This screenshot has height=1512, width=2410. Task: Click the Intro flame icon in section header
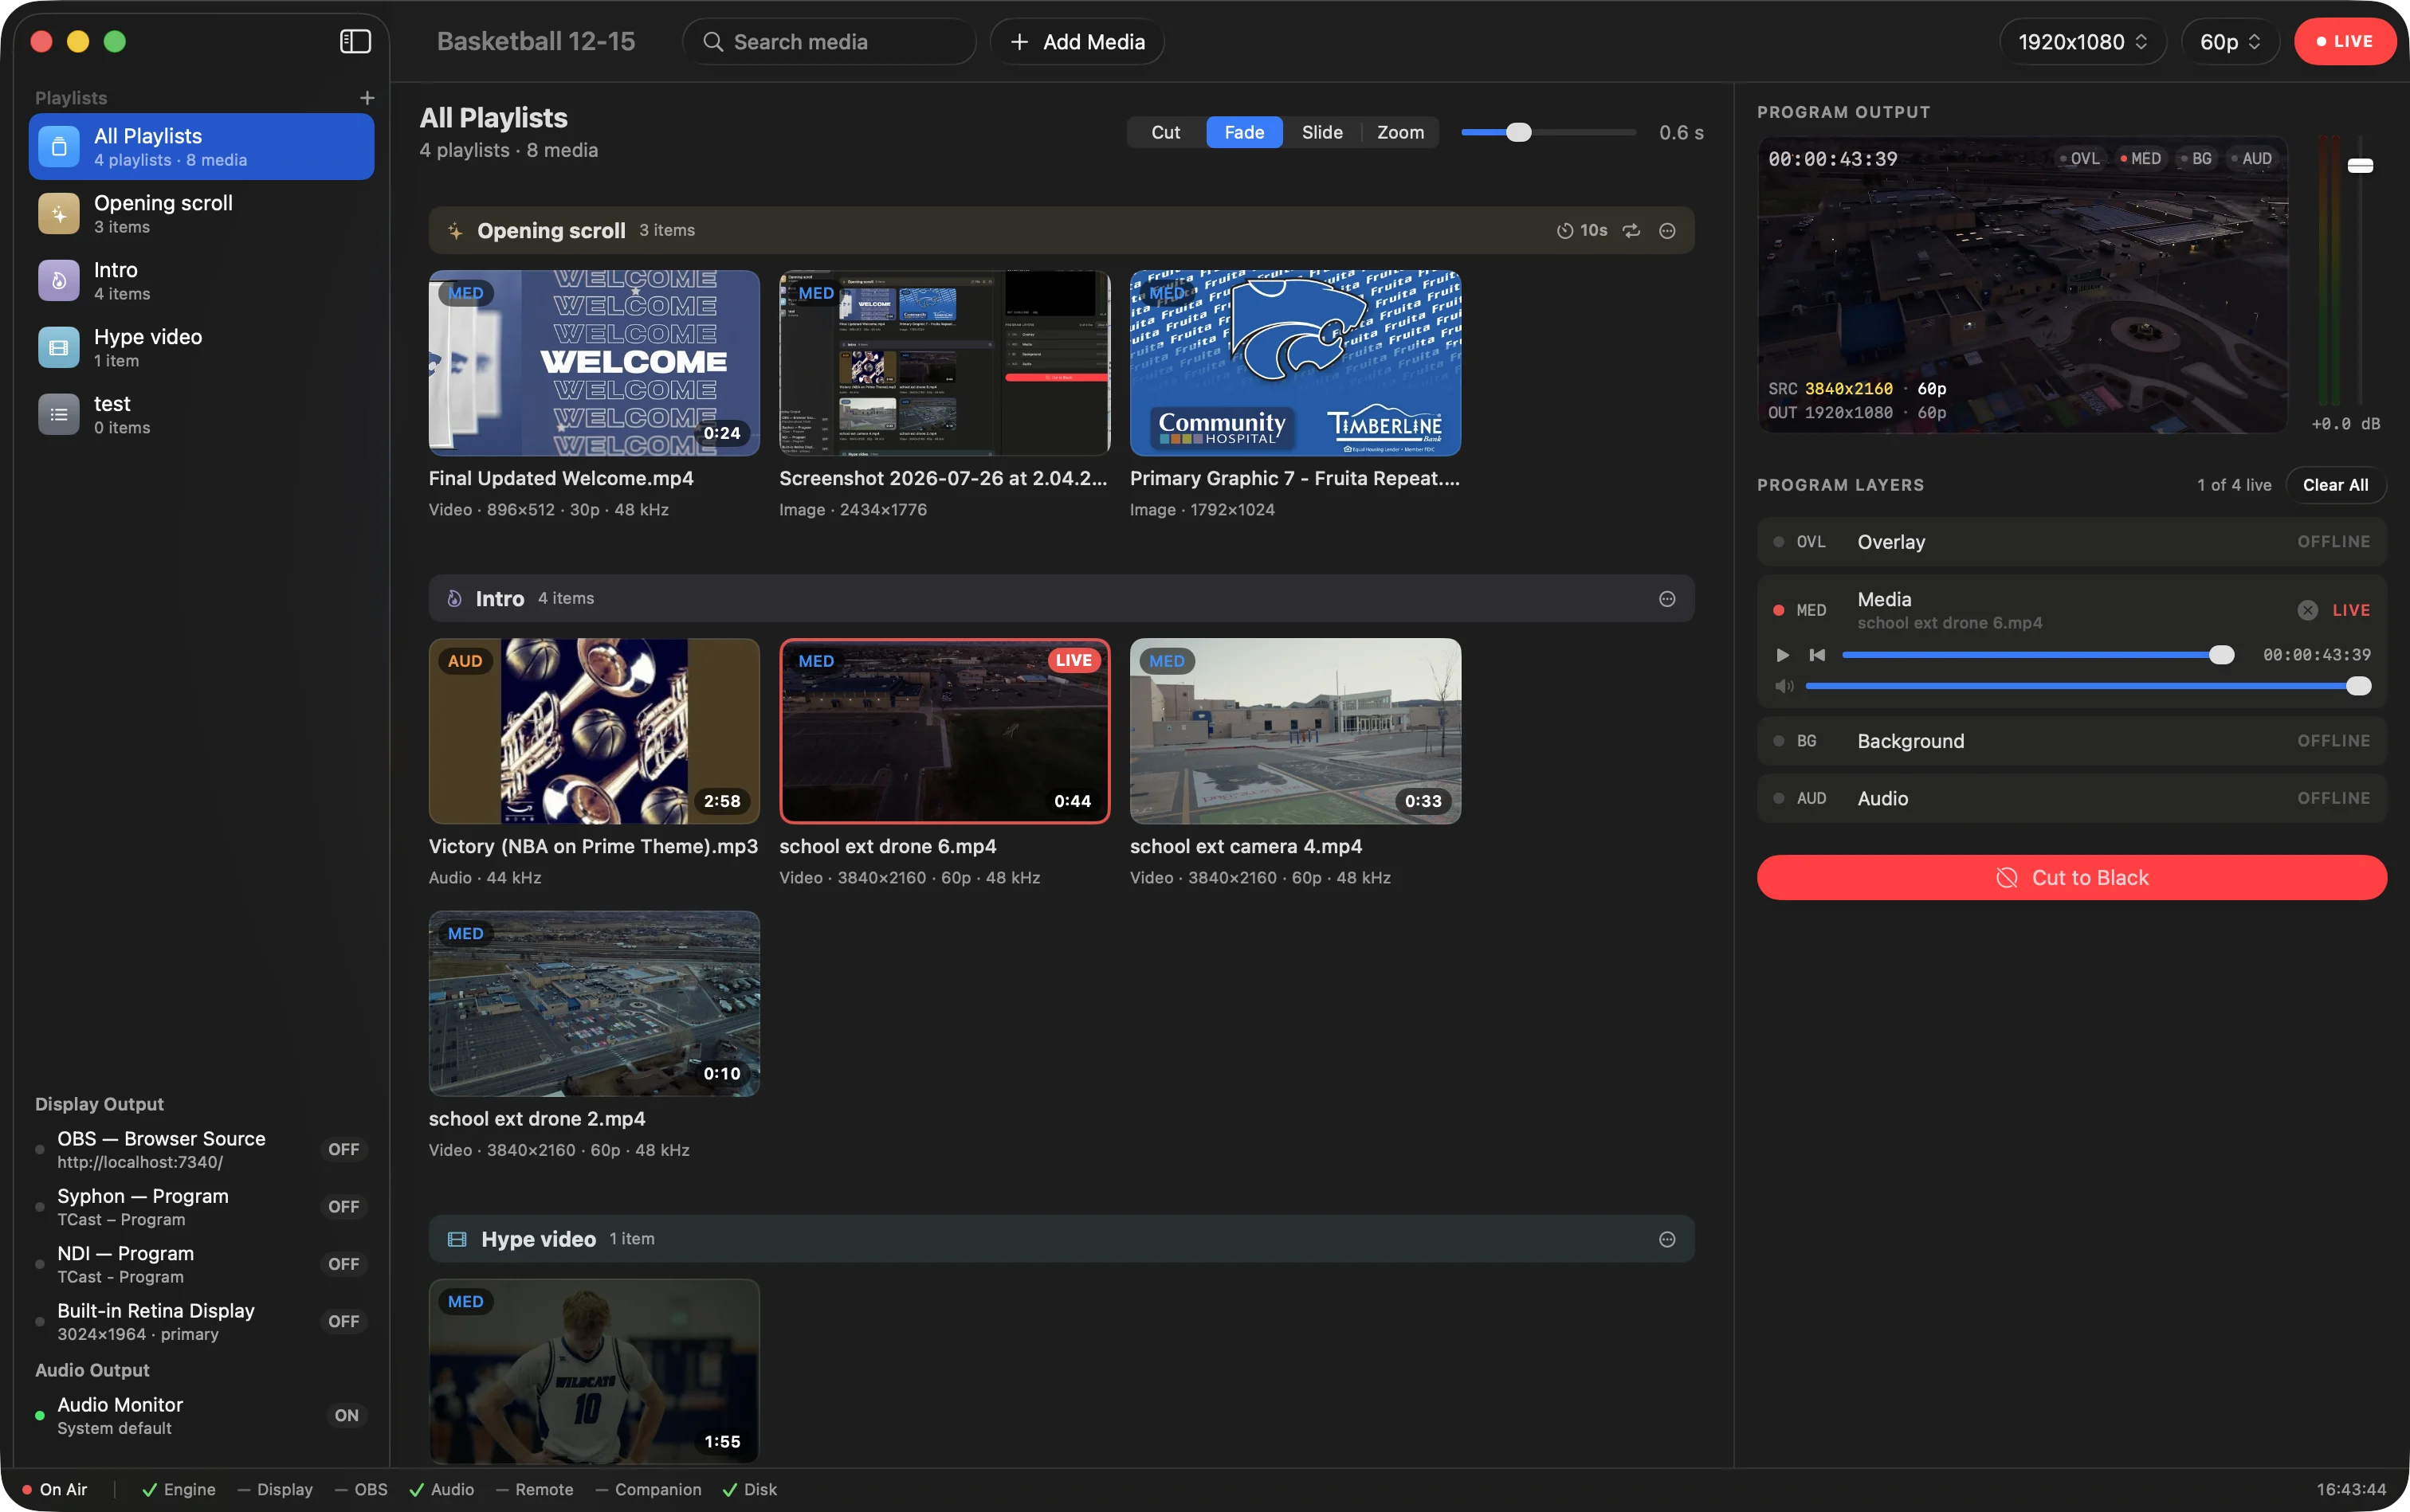click(x=454, y=599)
